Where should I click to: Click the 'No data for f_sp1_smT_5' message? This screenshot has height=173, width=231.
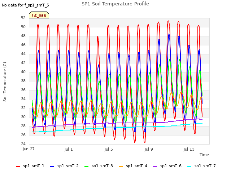(x=25, y=5)
